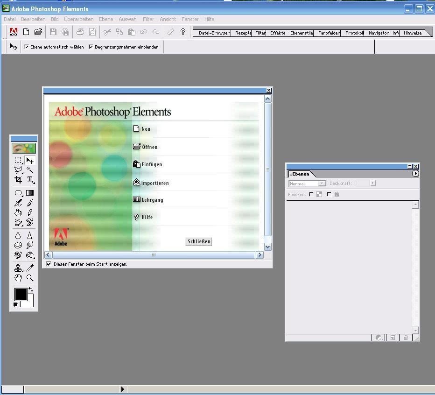Image resolution: width=435 pixels, height=395 pixels.
Task: Toggle 'Begrenzungsrahmen einblenden' checkbox
Action: pyautogui.click(x=91, y=47)
